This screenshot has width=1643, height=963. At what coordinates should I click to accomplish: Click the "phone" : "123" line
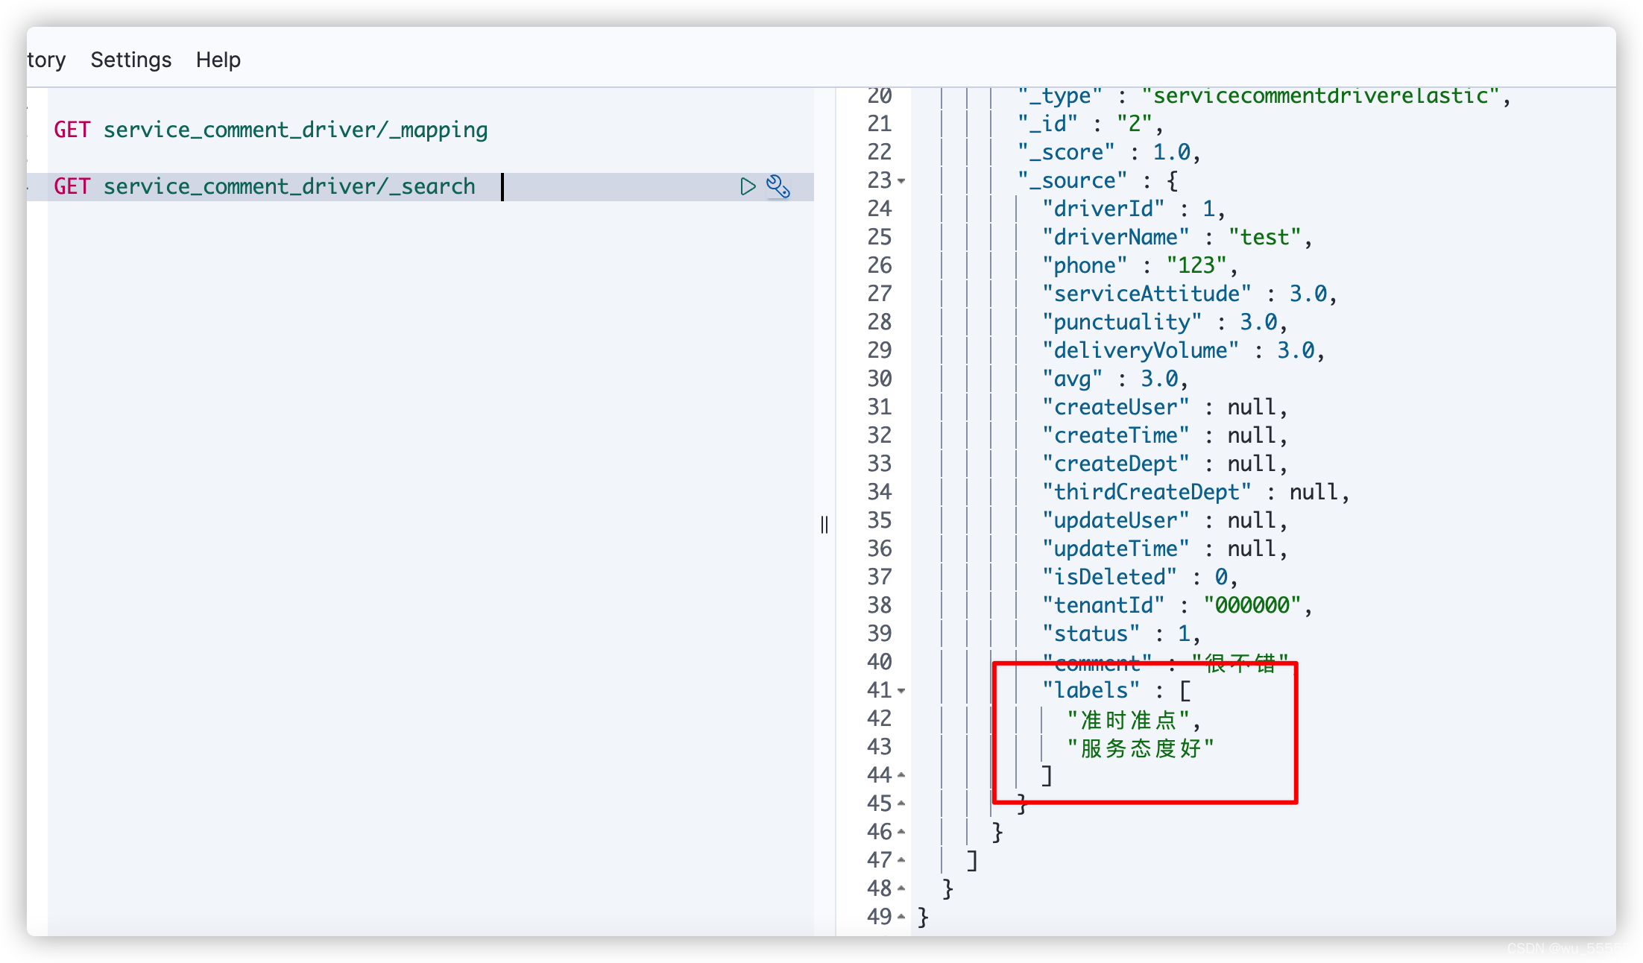pyautogui.click(x=1140, y=265)
